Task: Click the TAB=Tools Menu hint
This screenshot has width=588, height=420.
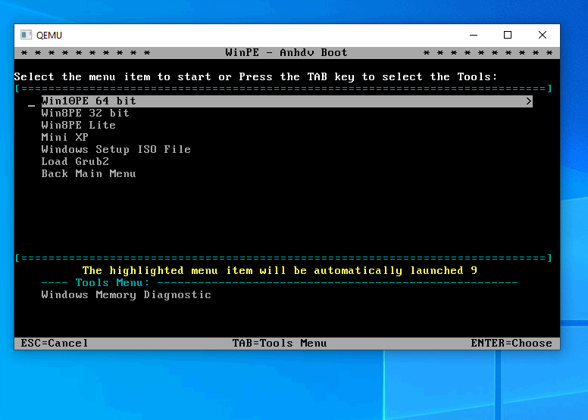Action: click(280, 344)
